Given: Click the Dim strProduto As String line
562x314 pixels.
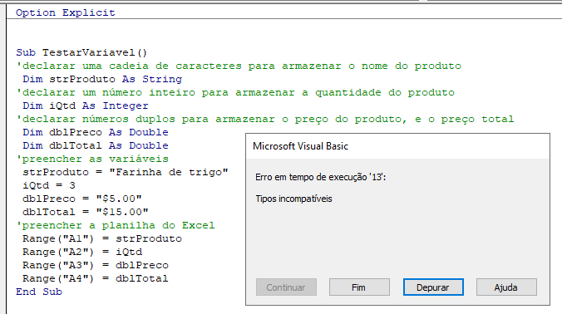Looking at the screenshot, I should (x=102, y=79).
